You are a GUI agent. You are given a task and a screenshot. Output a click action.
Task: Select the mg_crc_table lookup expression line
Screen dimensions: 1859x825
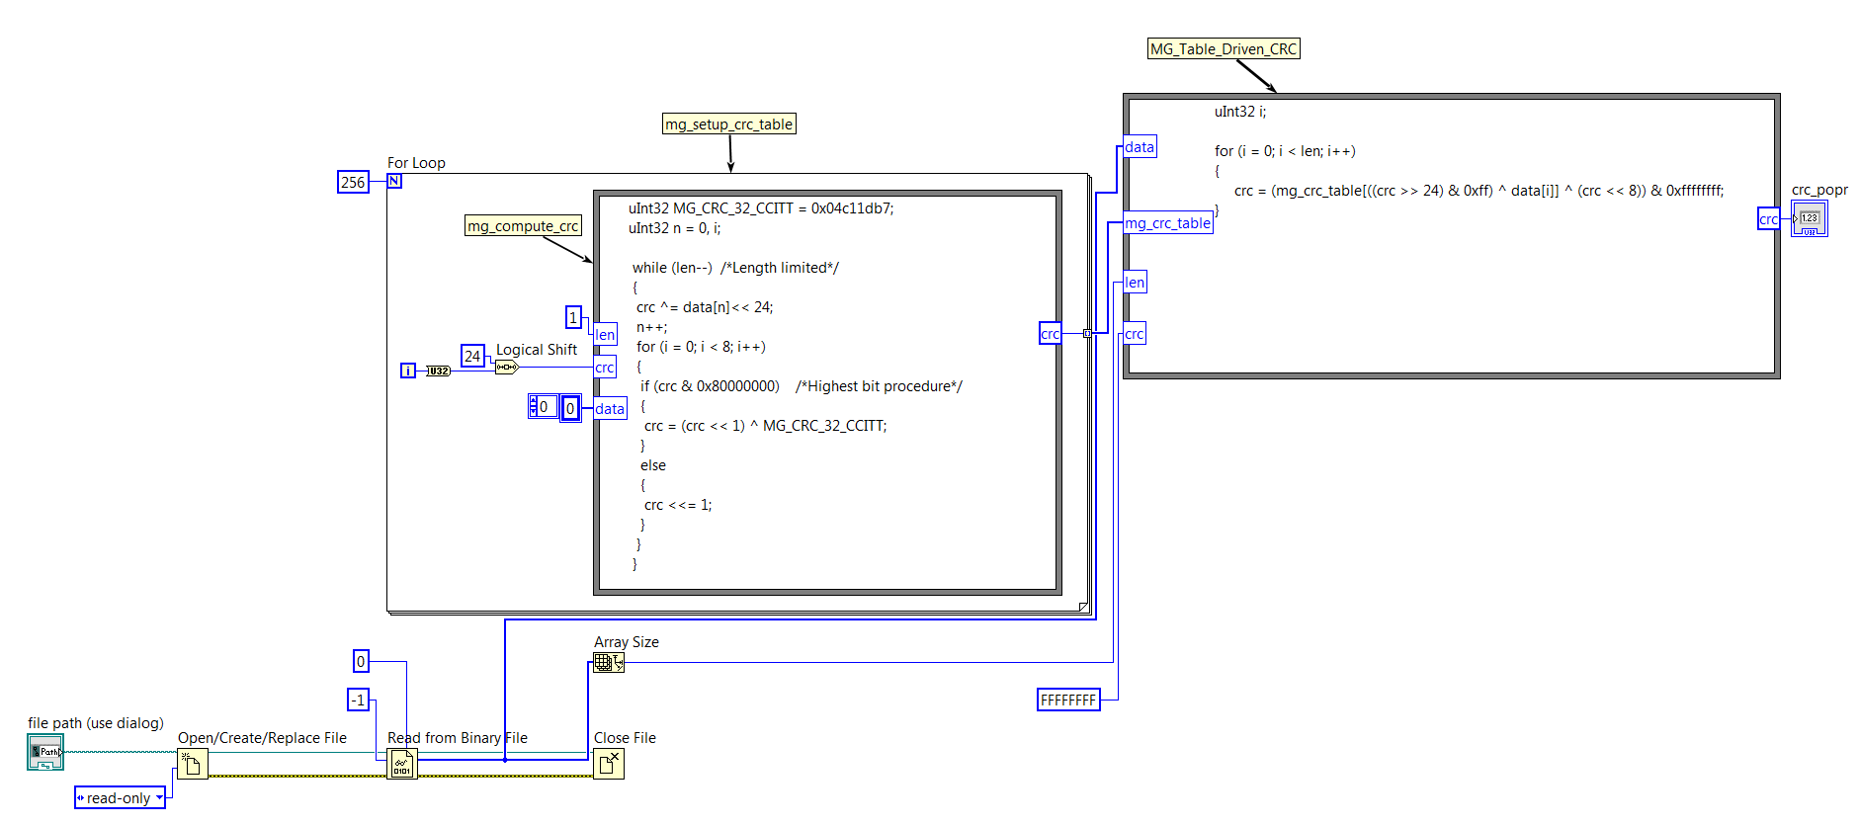(x=1479, y=191)
